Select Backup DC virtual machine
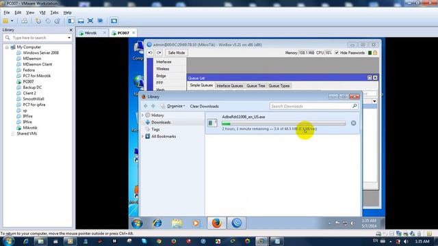Image resolution: width=438 pixels, height=246 pixels. click(32, 87)
